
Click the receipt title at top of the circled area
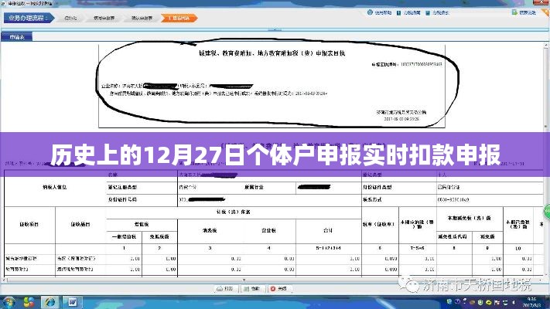click(x=272, y=53)
